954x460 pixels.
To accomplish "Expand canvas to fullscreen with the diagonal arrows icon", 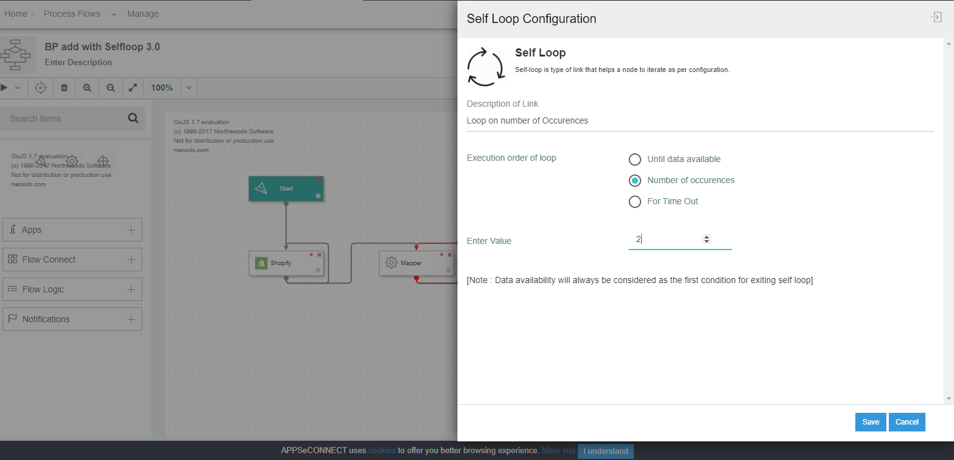I will [133, 88].
